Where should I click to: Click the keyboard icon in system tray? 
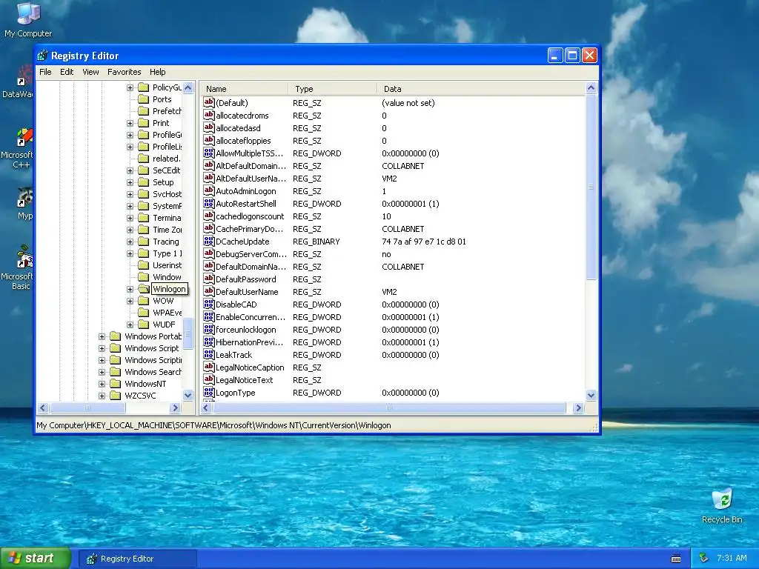(676, 559)
